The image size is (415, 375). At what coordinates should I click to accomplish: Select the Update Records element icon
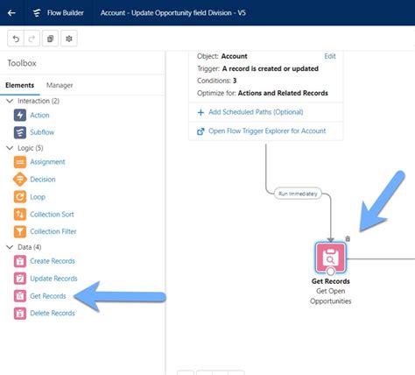tap(20, 279)
